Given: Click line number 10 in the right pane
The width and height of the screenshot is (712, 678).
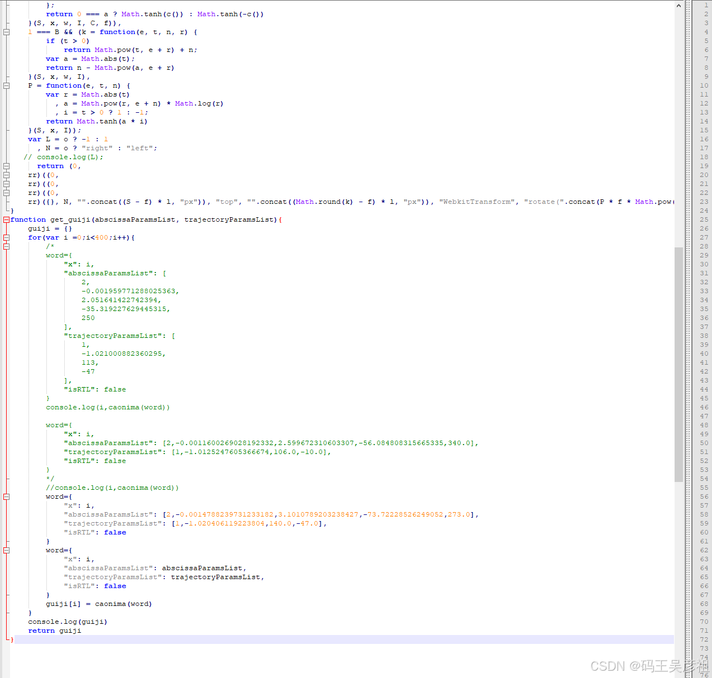Looking at the screenshot, I should [704, 85].
